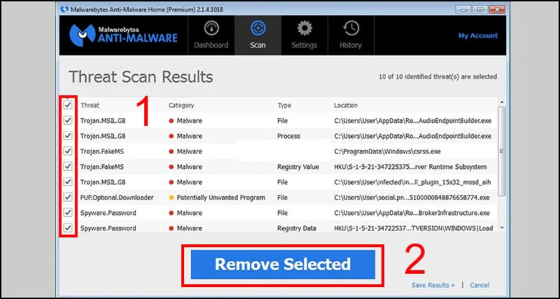The width and height of the screenshot is (560, 299).
Task: Sort by the Category column header
Action: pyautogui.click(x=181, y=105)
